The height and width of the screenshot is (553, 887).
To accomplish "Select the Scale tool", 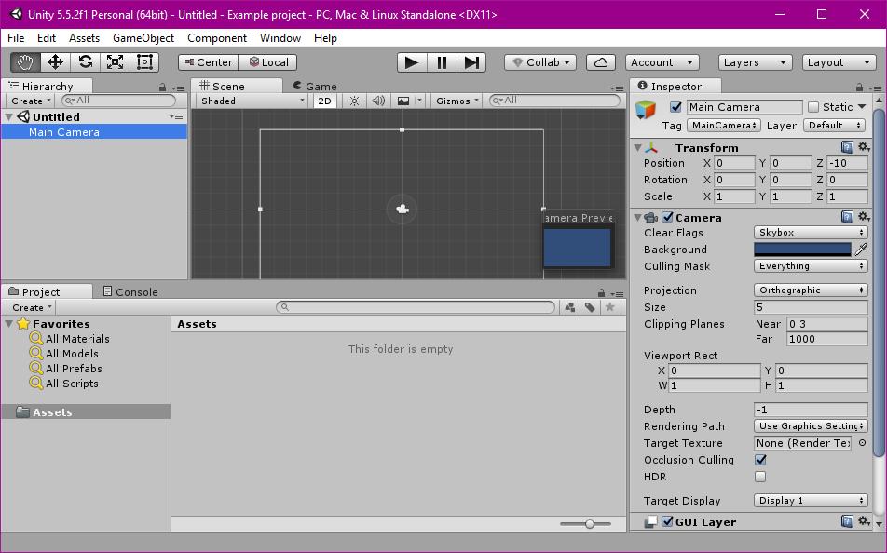I will [x=116, y=62].
